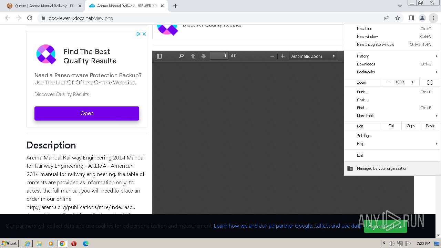
Task: Click the Agree & Close cookie button
Action: [x=386, y=226]
